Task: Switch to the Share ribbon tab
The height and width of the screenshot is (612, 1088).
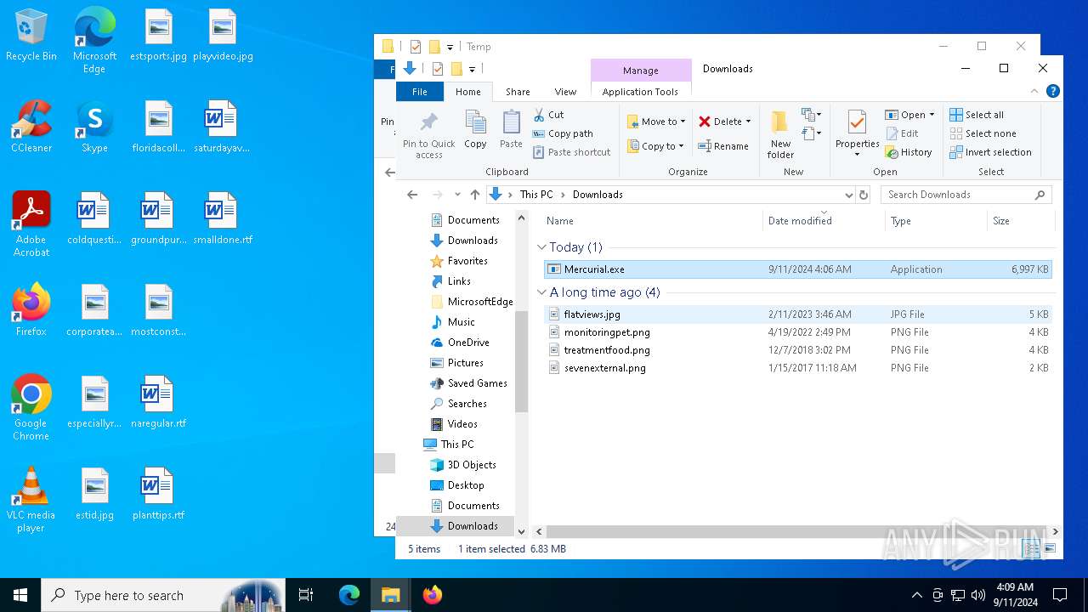Action: (518, 92)
